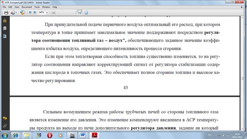Click the RU language indicator
The height and width of the screenshot is (139, 247).
[x=210, y=135]
